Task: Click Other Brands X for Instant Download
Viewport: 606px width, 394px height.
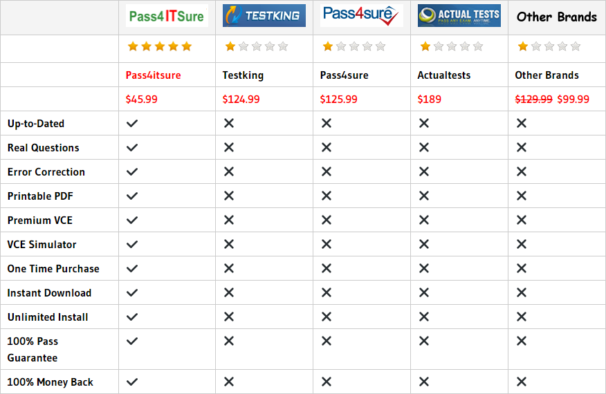Action: [x=522, y=293]
